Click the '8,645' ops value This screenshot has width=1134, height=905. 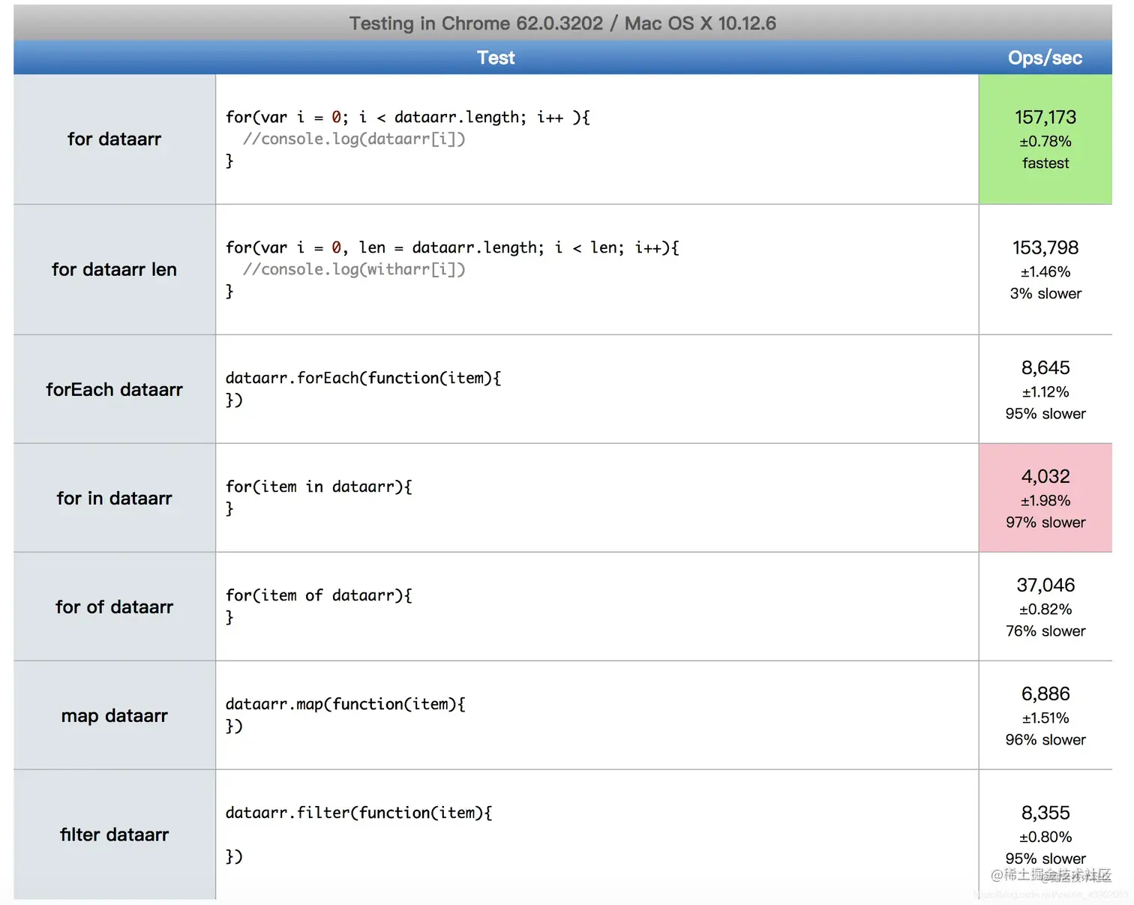click(x=1045, y=367)
